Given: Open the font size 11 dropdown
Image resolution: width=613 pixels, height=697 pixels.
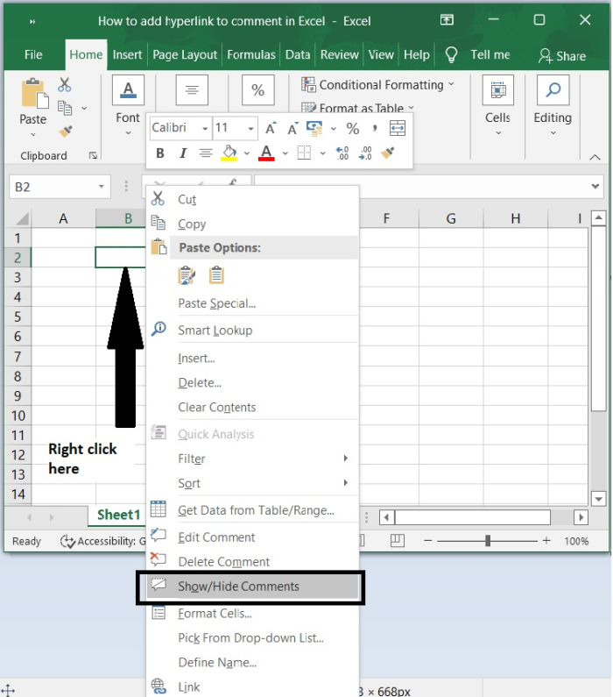Looking at the screenshot, I should coord(250,129).
